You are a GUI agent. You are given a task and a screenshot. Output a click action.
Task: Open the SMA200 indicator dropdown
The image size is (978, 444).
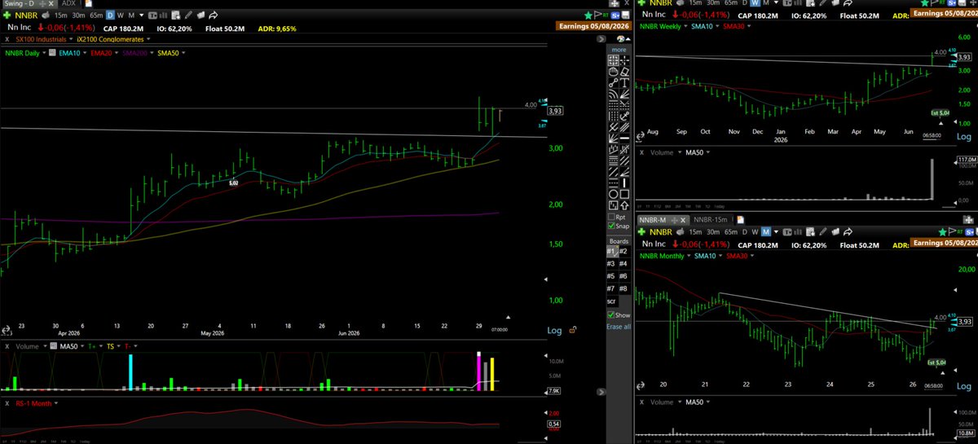pyautogui.click(x=152, y=53)
